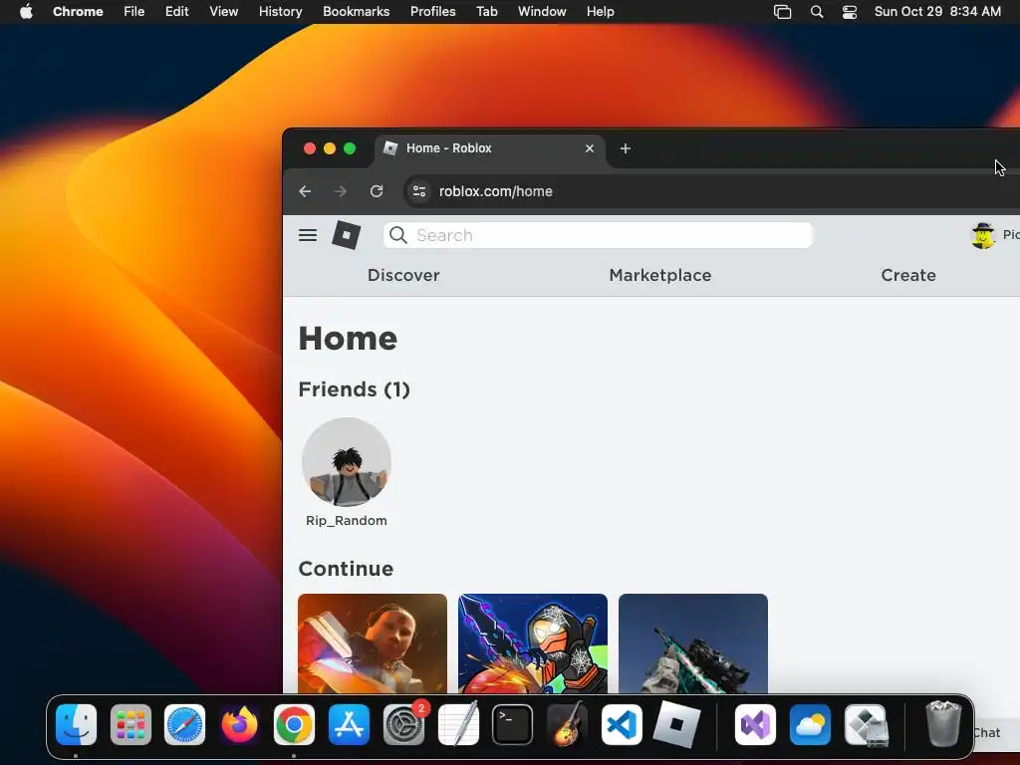The height and width of the screenshot is (765, 1020).
Task: Open the Weather app from the dock
Action: tap(810, 724)
